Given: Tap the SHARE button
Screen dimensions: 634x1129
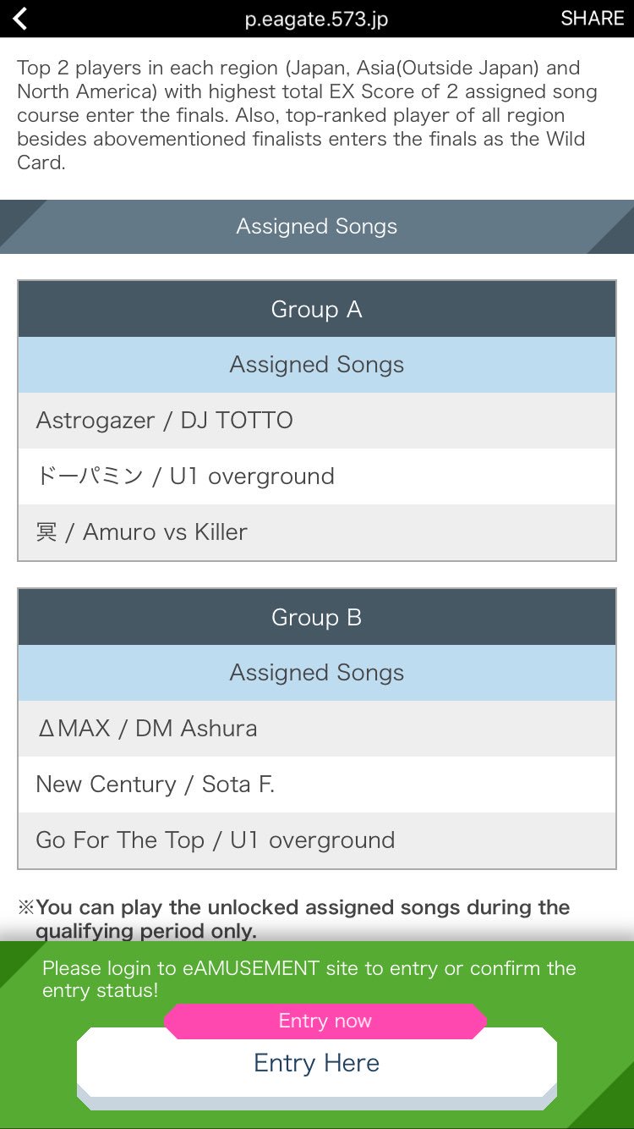Looking at the screenshot, I should (x=592, y=19).
